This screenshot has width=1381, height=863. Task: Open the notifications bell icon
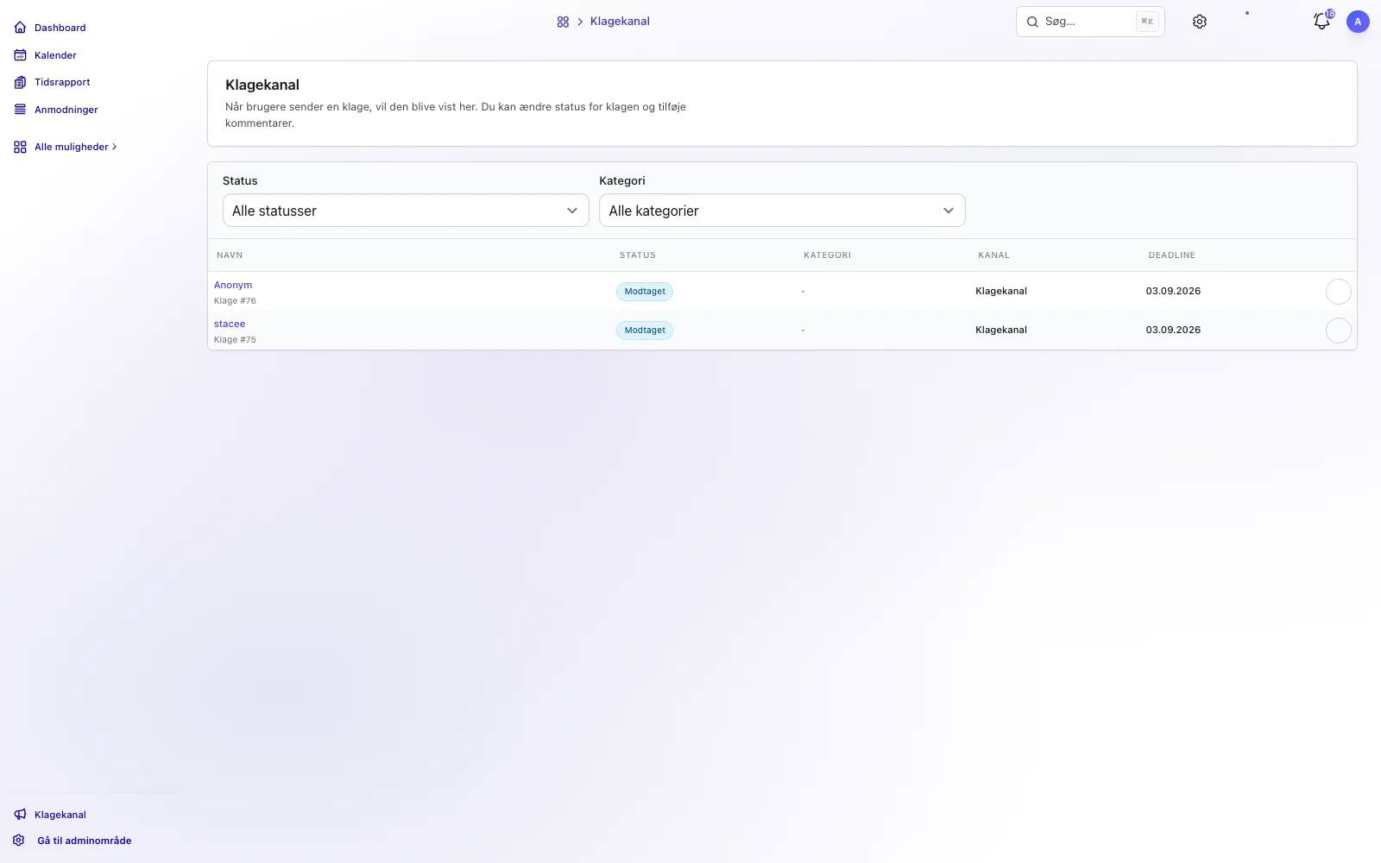1321,22
